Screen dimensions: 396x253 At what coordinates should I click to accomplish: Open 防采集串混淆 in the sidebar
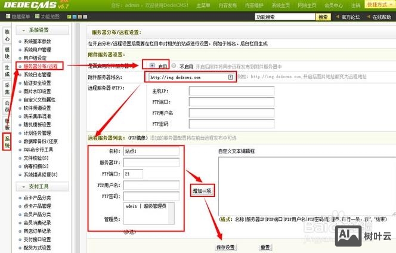pos(38,116)
